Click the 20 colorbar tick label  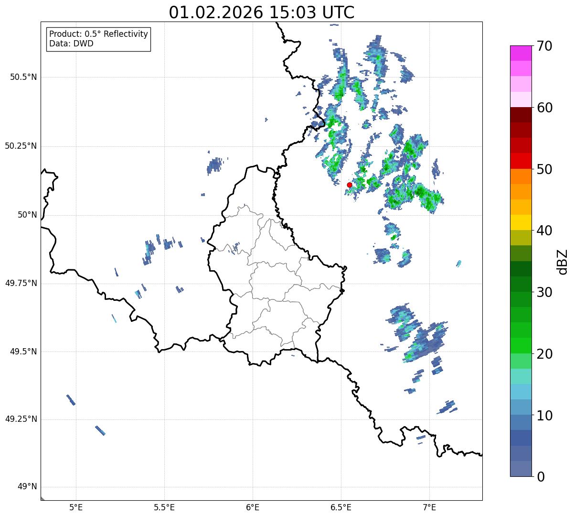(x=544, y=354)
